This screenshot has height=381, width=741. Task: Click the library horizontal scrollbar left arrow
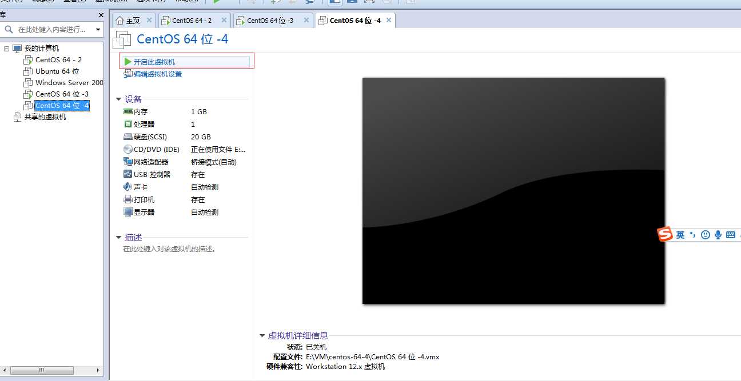pos(5,371)
